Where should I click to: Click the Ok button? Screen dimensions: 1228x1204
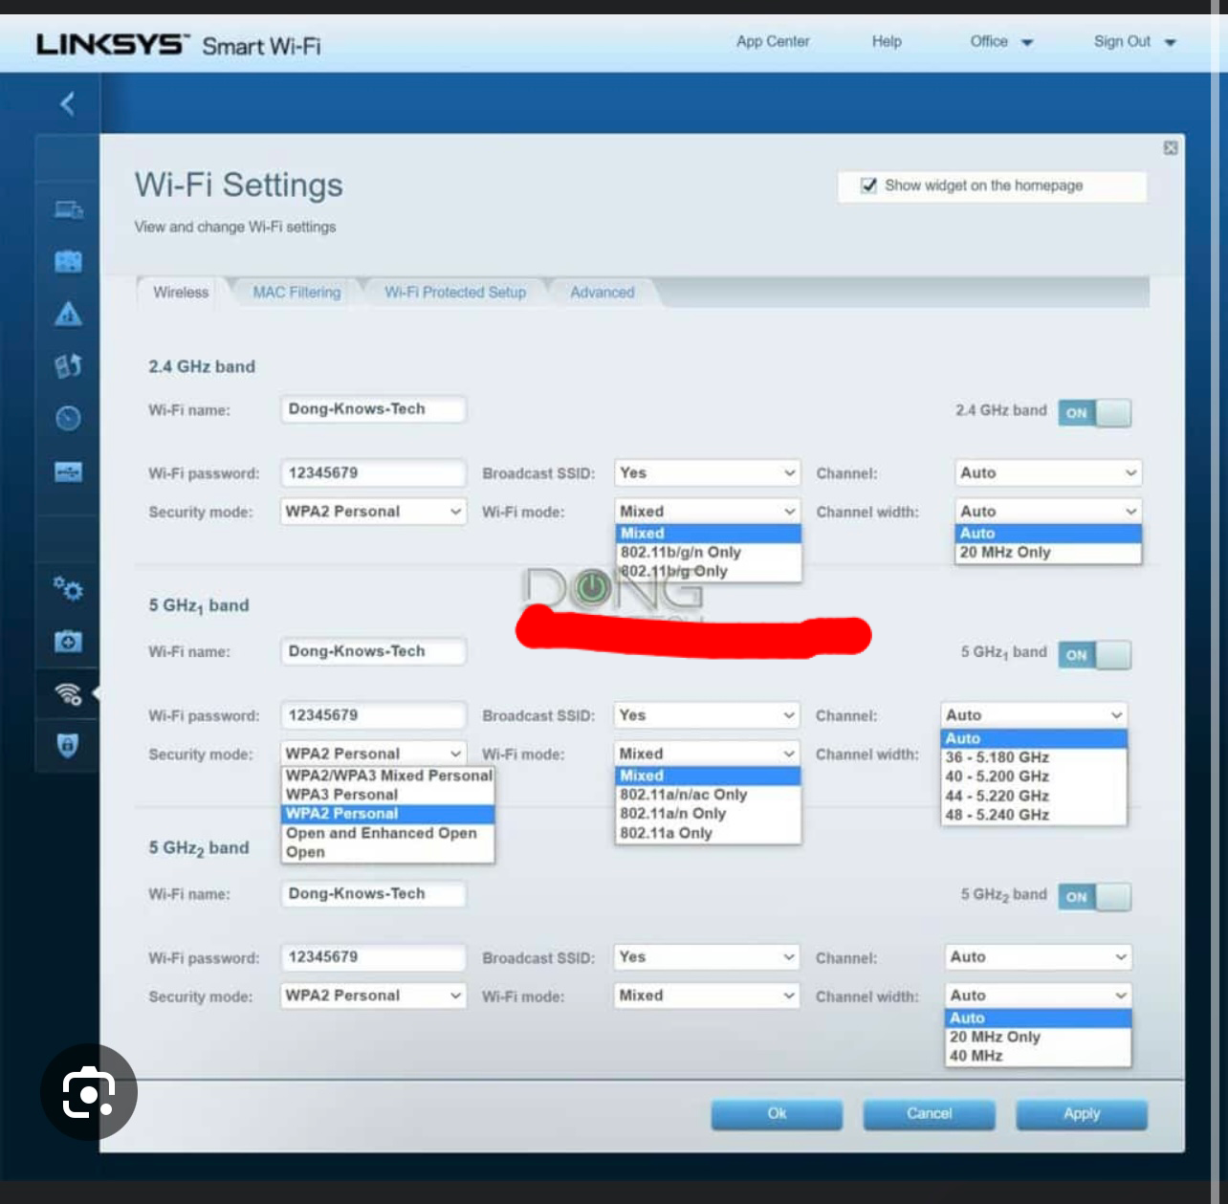click(777, 1114)
